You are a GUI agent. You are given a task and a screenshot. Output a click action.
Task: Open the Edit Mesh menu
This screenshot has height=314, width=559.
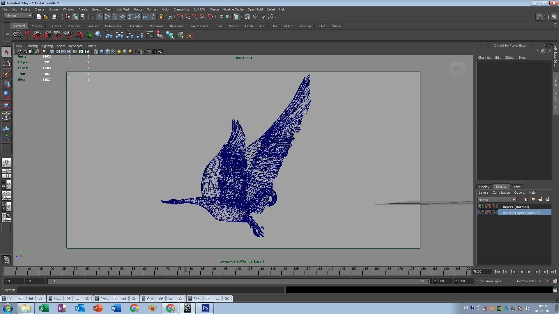point(123,9)
